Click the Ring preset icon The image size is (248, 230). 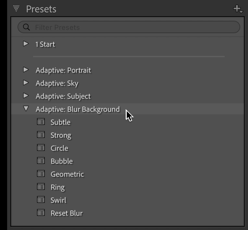pos(41,187)
